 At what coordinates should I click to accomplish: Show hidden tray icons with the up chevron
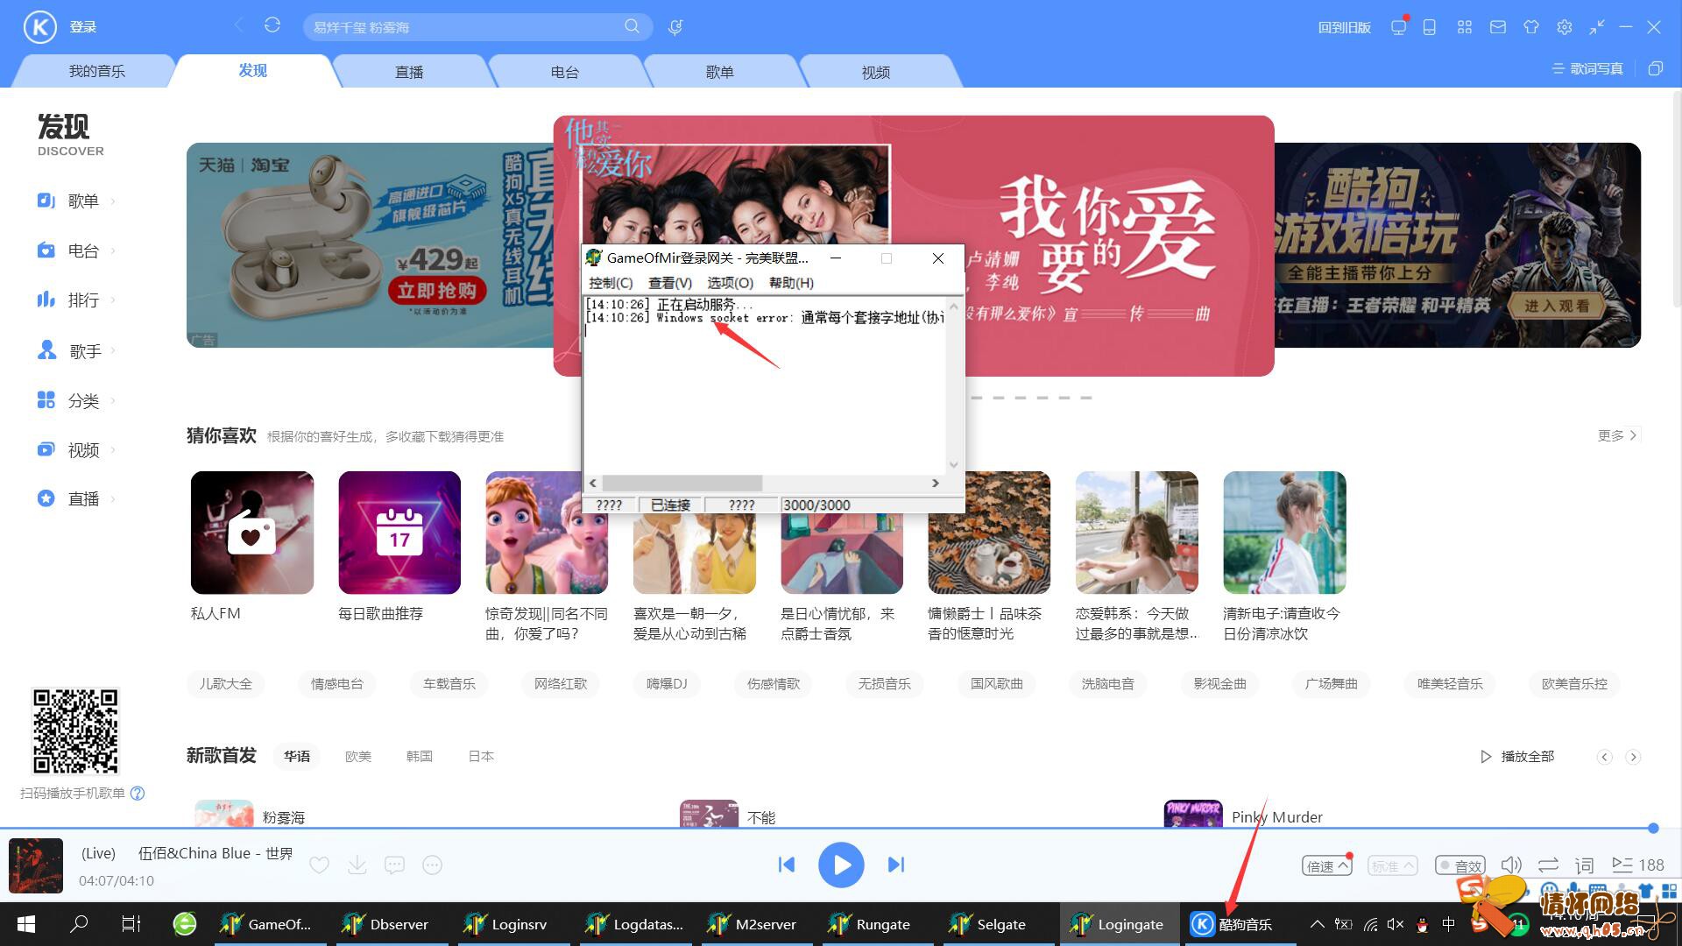coord(1317,924)
